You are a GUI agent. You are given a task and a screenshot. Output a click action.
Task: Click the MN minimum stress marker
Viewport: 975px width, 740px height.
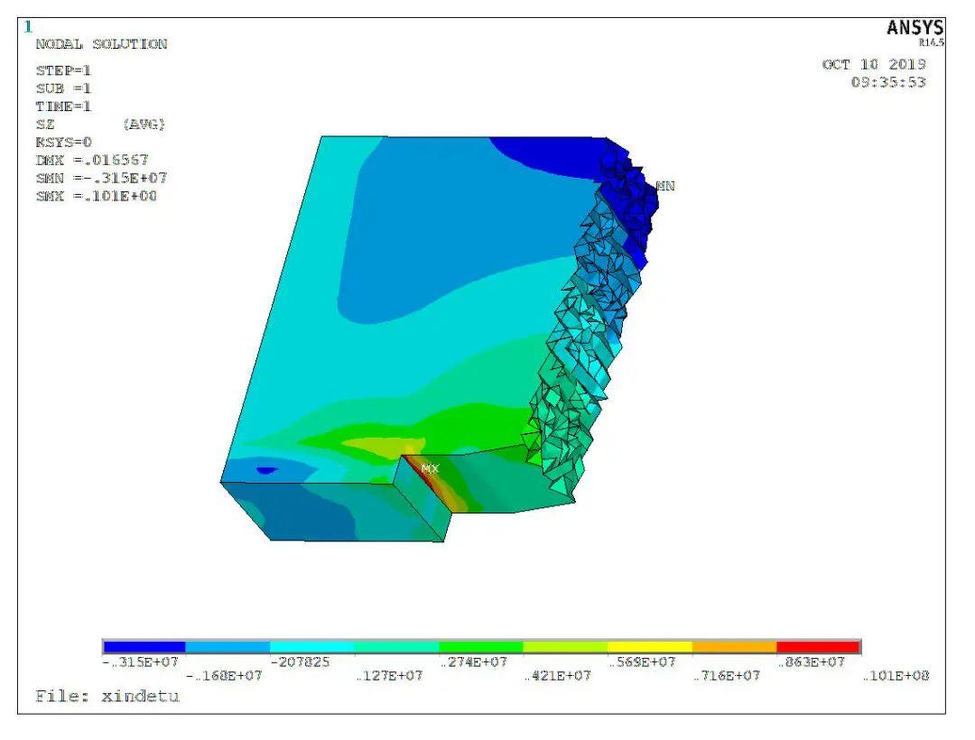point(665,186)
